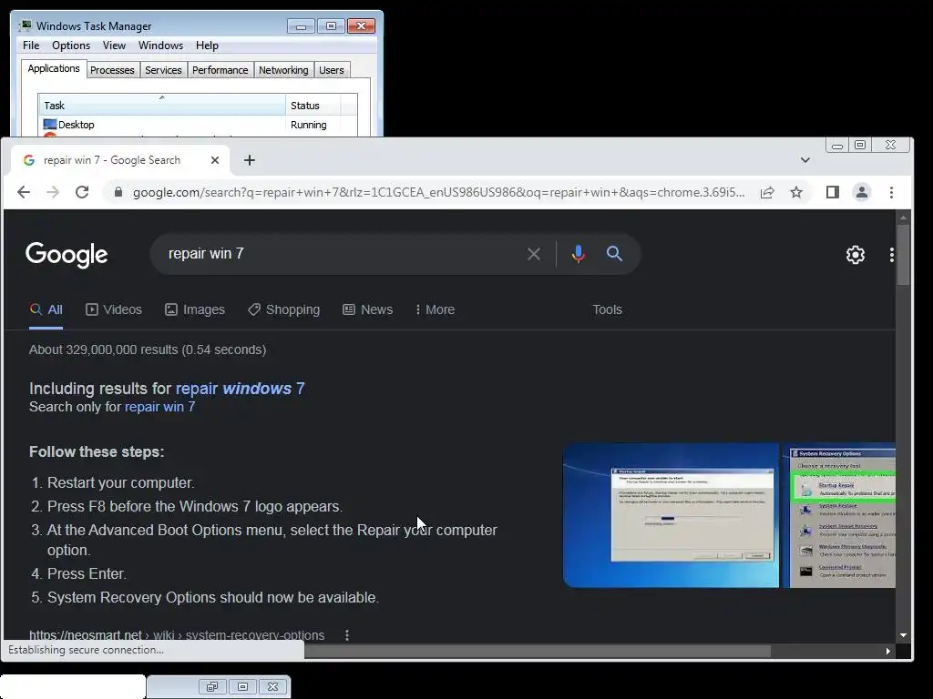Open Task Manager Help menu

pos(207,46)
